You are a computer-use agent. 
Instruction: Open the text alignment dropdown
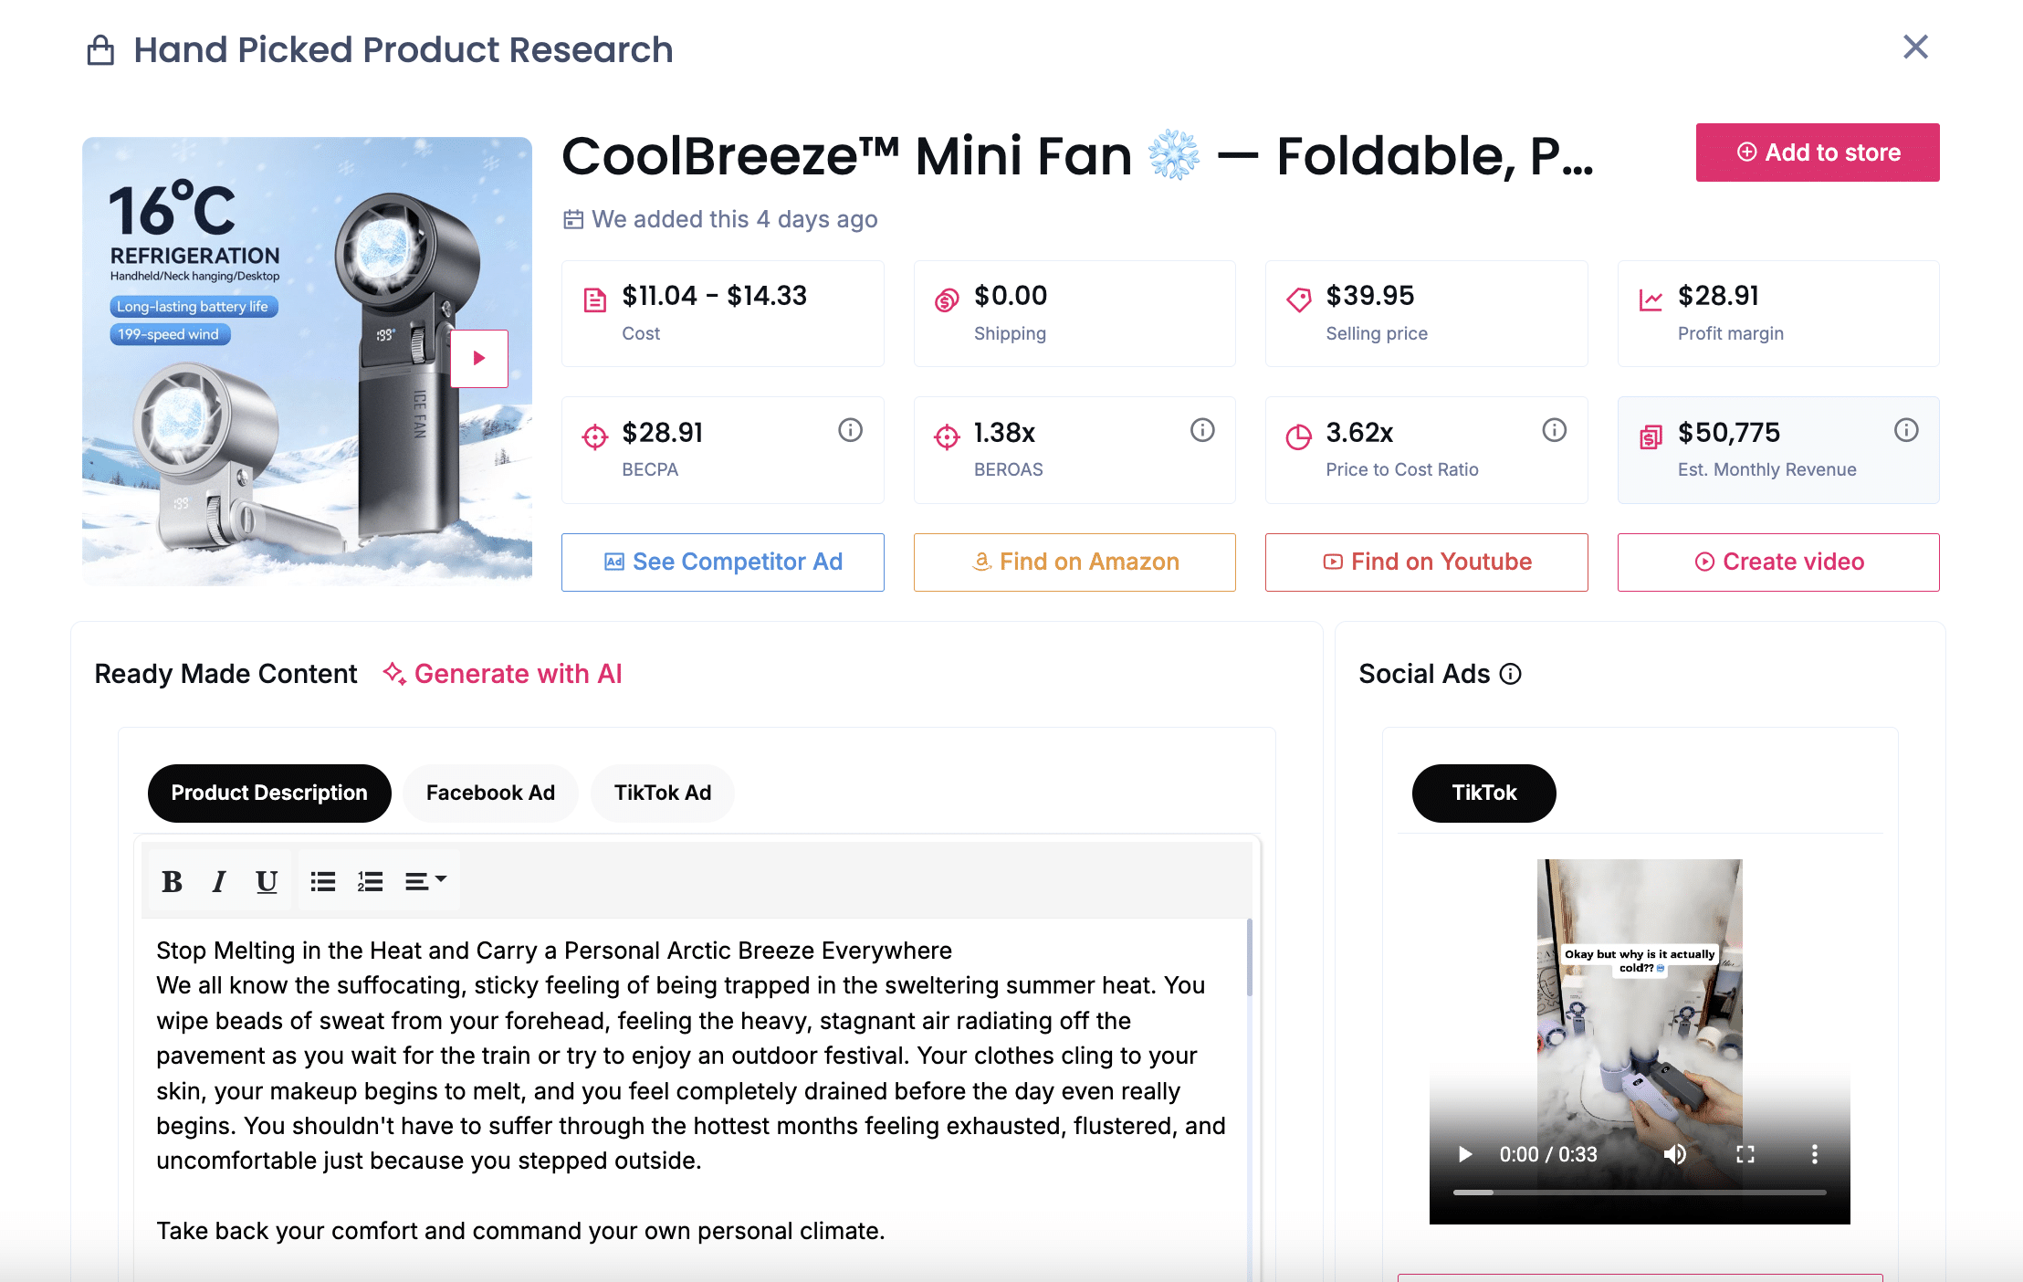[425, 879]
